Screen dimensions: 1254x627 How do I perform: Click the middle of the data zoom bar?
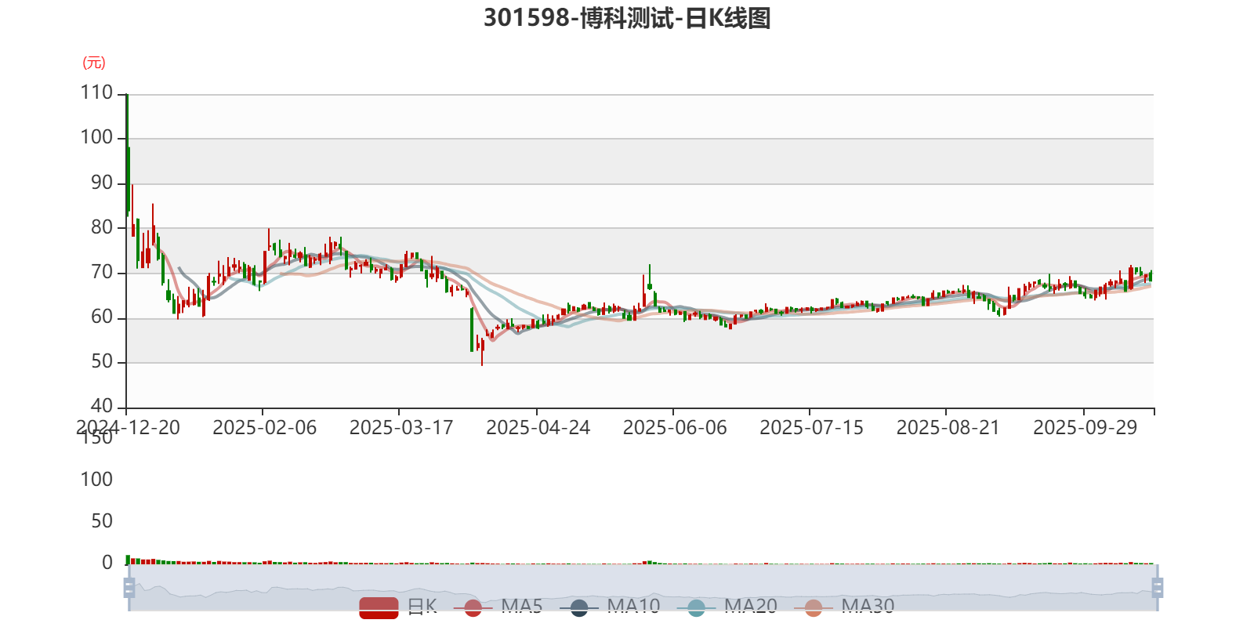tap(643, 588)
